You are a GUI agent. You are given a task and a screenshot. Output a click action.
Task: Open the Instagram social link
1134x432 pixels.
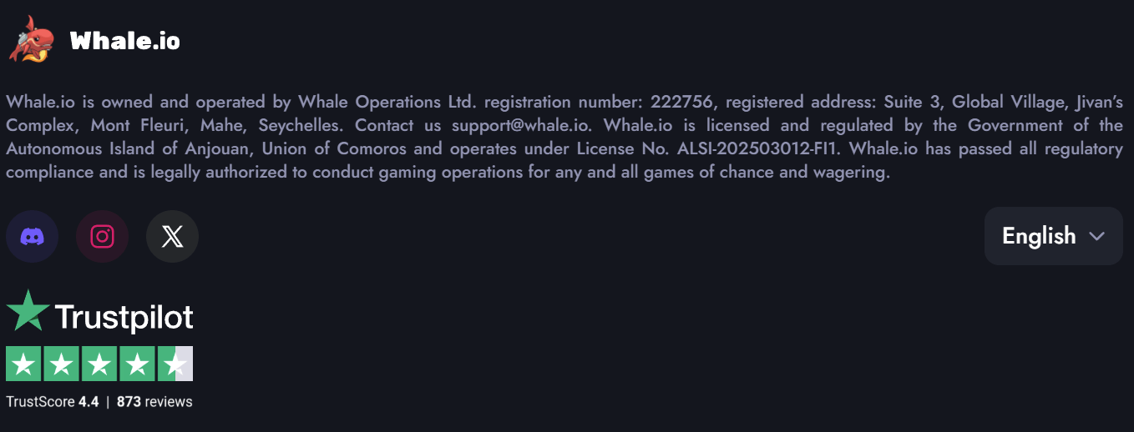(102, 237)
